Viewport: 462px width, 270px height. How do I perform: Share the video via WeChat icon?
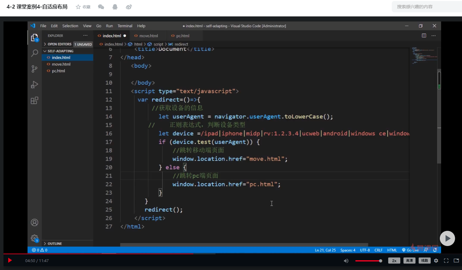(101, 7)
